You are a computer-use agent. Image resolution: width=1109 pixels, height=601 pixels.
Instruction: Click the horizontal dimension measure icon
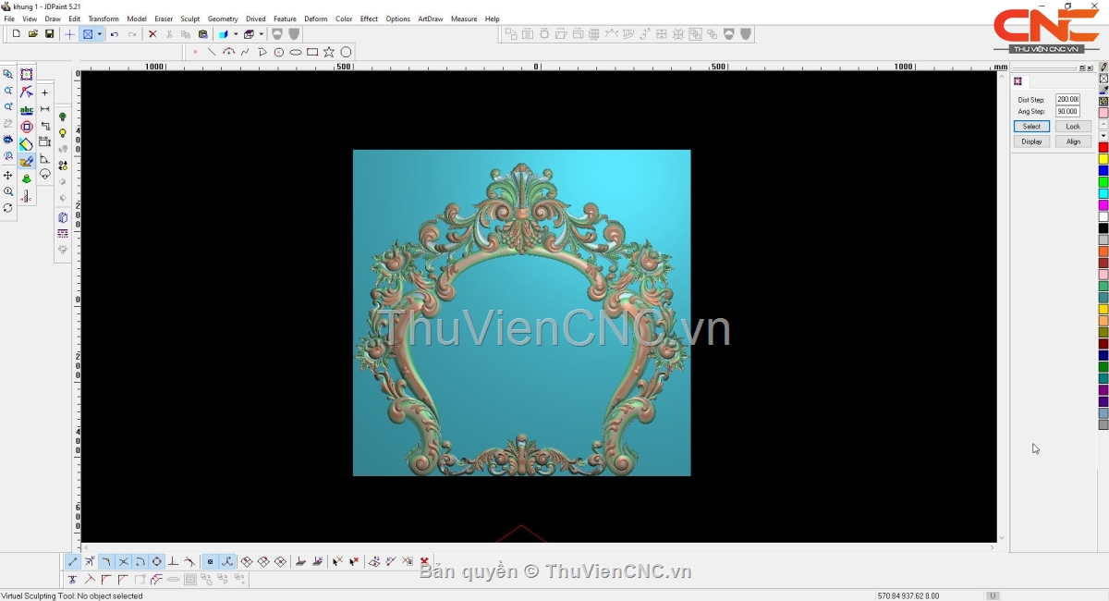pyautogui.click(x=44, y=109)
